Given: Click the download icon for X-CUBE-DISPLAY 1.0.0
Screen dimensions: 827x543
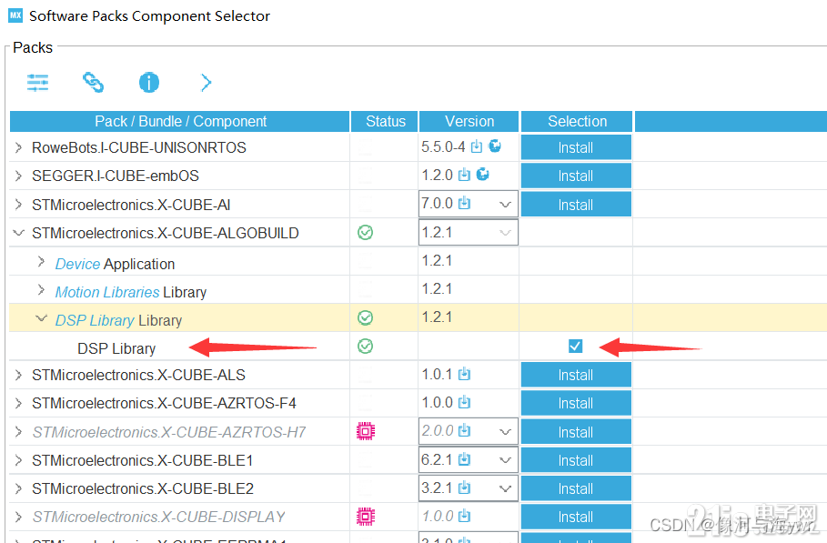Looking at the screenshot, I should tap(464, 516).
